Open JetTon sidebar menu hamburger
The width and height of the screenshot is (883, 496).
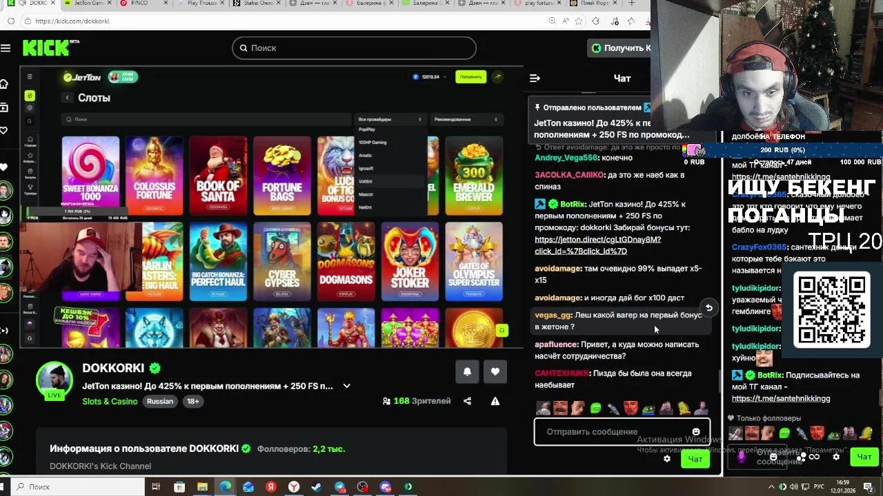[x=30, y=76]
